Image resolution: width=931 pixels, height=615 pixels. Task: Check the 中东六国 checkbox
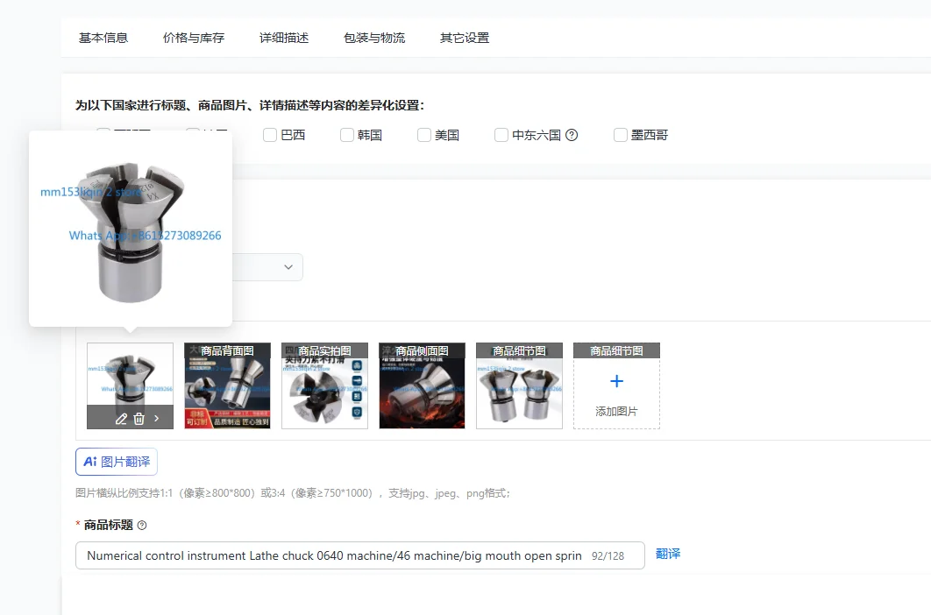click(501, 135)
